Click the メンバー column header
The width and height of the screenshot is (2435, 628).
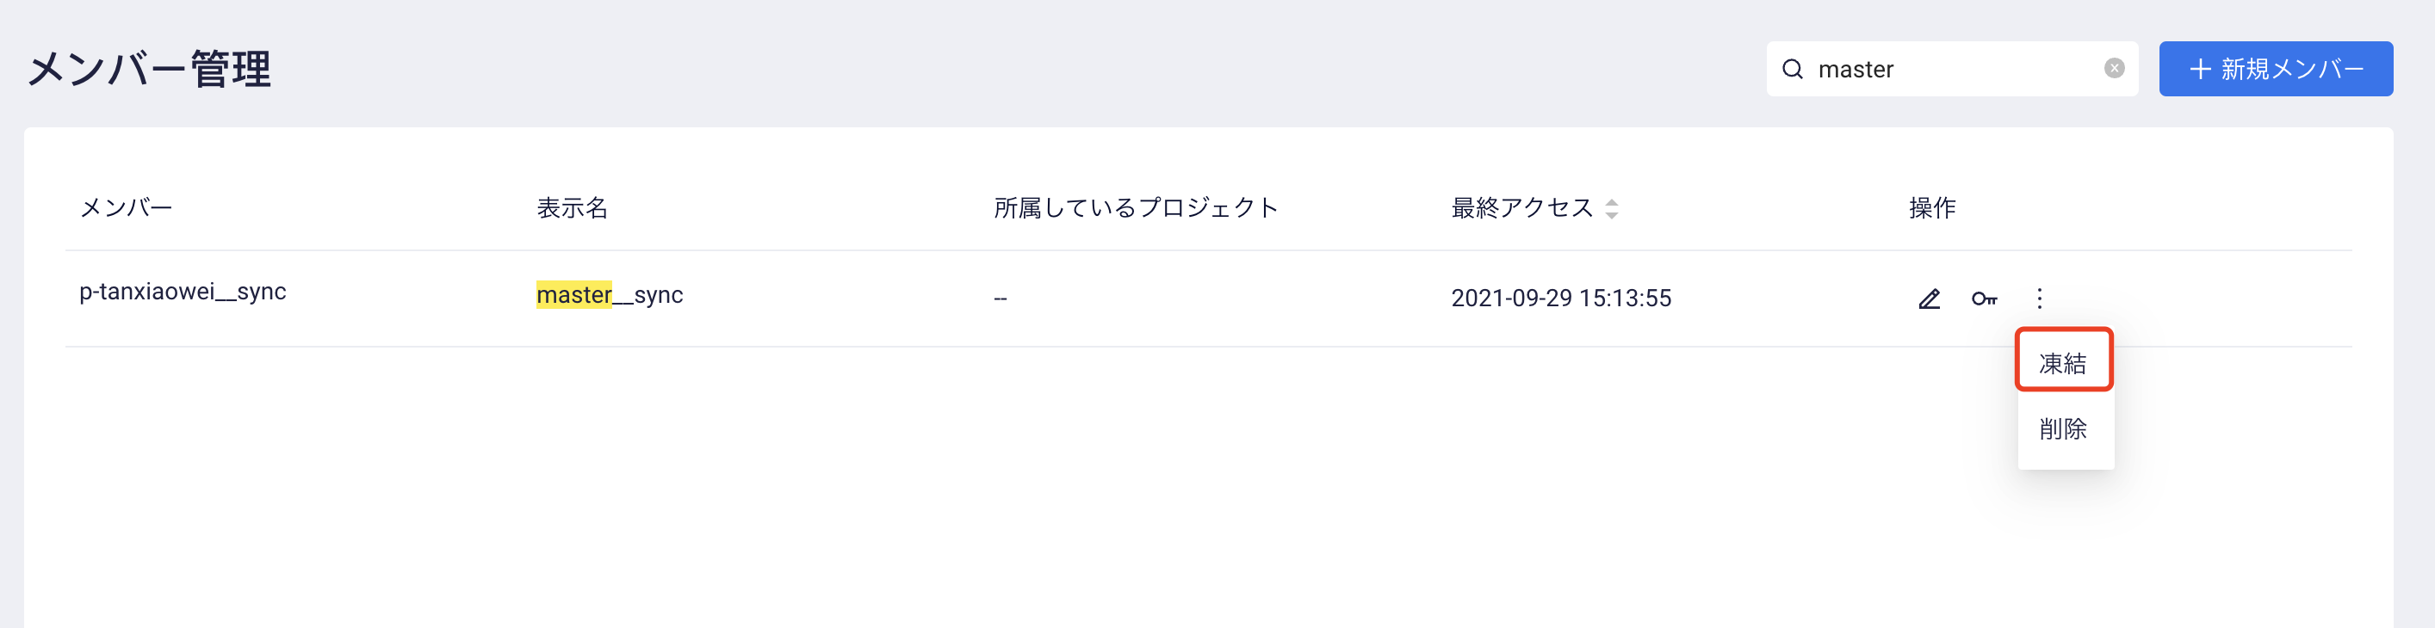[126, 208]
